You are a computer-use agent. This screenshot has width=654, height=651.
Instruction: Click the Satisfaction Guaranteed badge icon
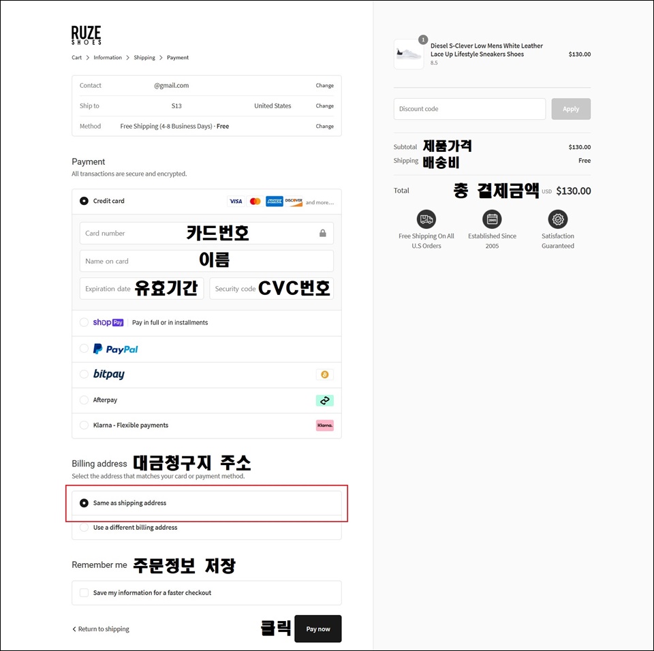[x=558, y=219]
